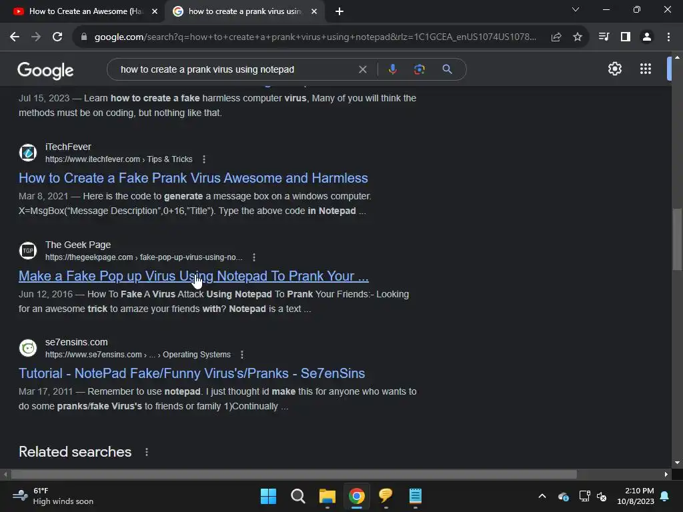
Task: Open network display tray icon
Action: point(584,496)
